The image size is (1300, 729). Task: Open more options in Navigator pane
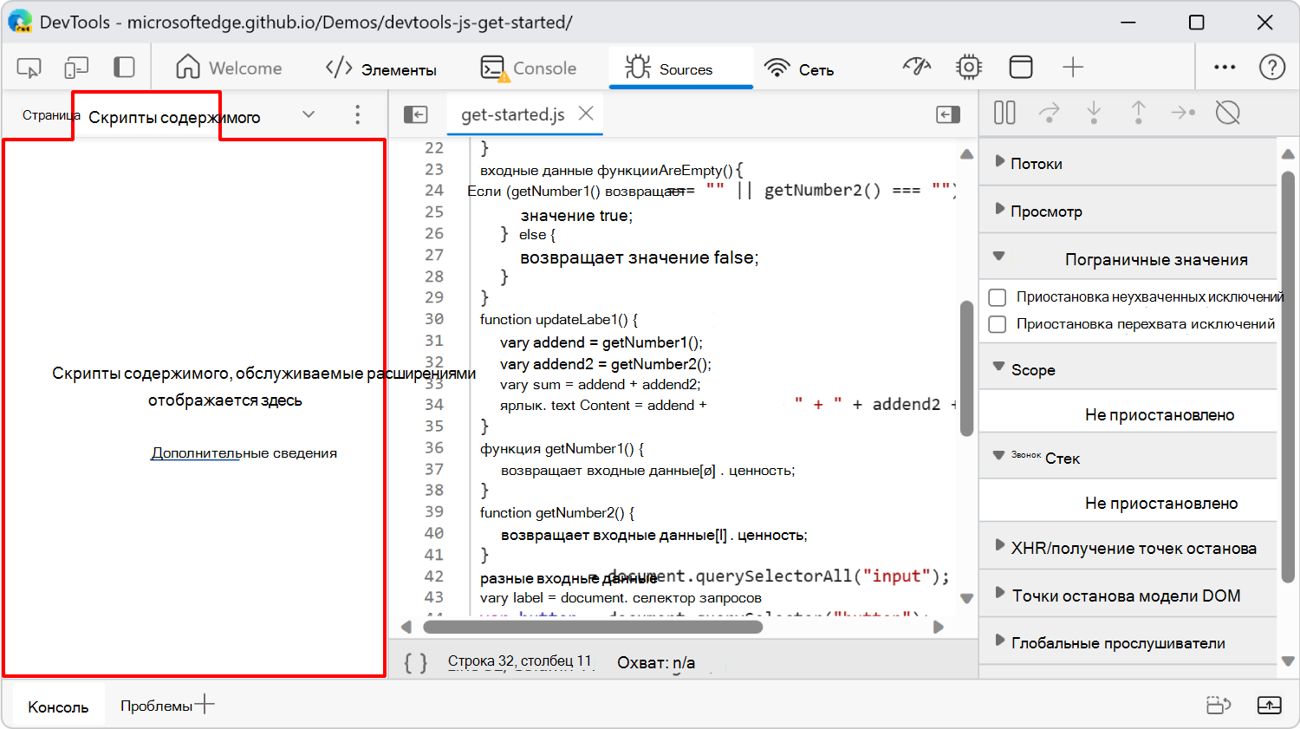pyautogui.click(x=357, y=114)
